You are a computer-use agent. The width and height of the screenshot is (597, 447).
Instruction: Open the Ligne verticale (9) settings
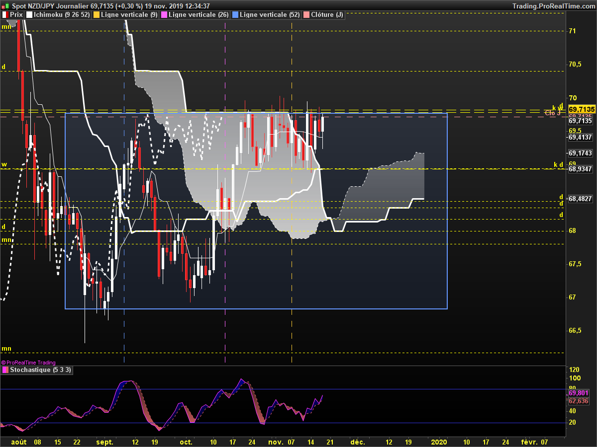(x=129, y=15)
